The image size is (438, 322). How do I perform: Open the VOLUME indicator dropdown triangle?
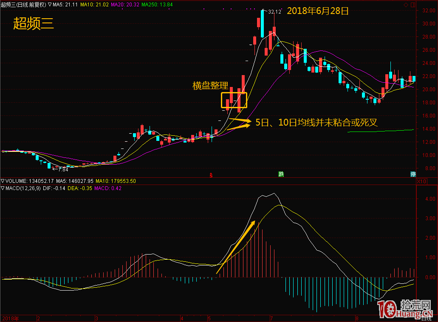[3, 181]
